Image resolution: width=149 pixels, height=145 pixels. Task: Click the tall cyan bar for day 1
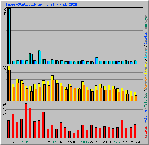tap(10, 36)
